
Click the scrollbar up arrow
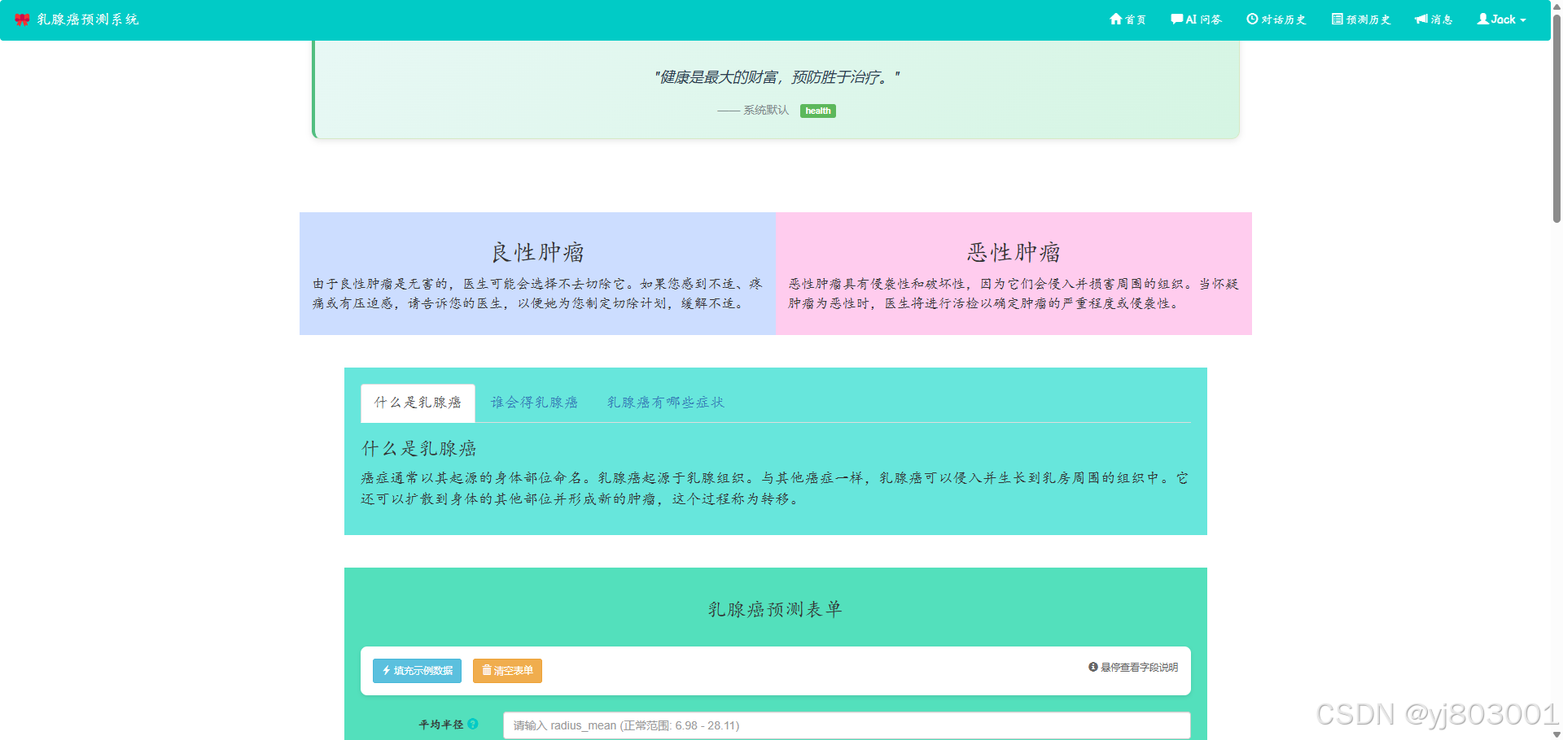(x=1556, y=5)
